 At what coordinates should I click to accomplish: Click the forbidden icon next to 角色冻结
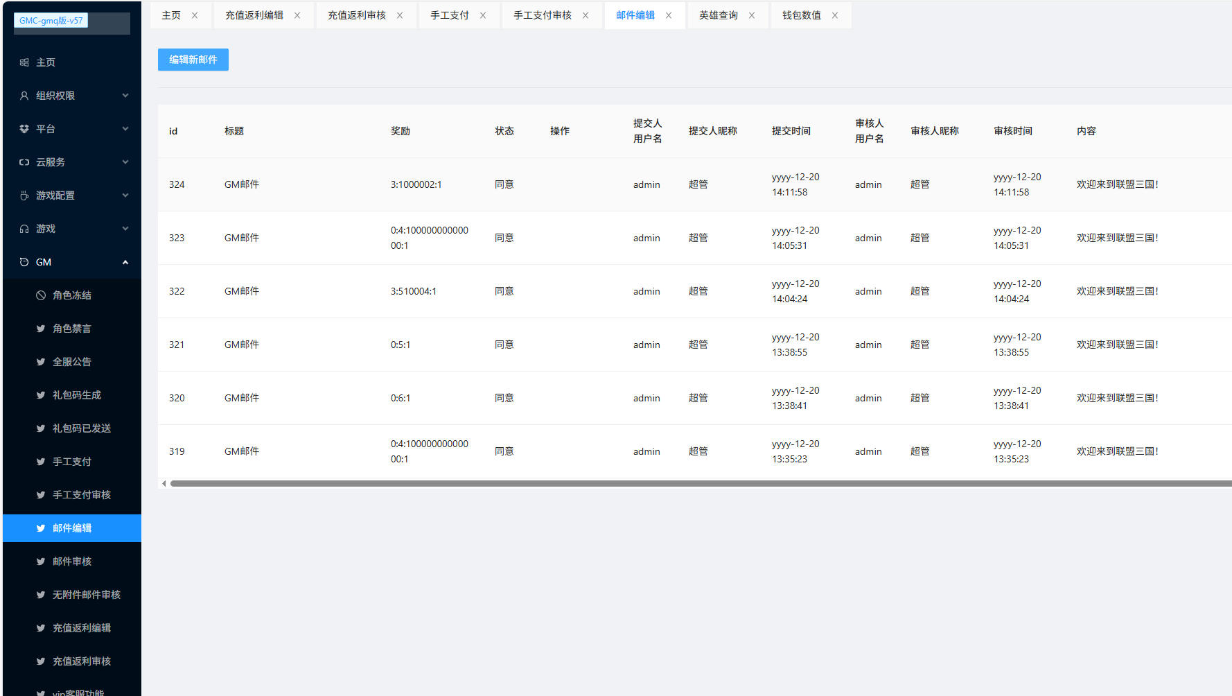point(41,295)
